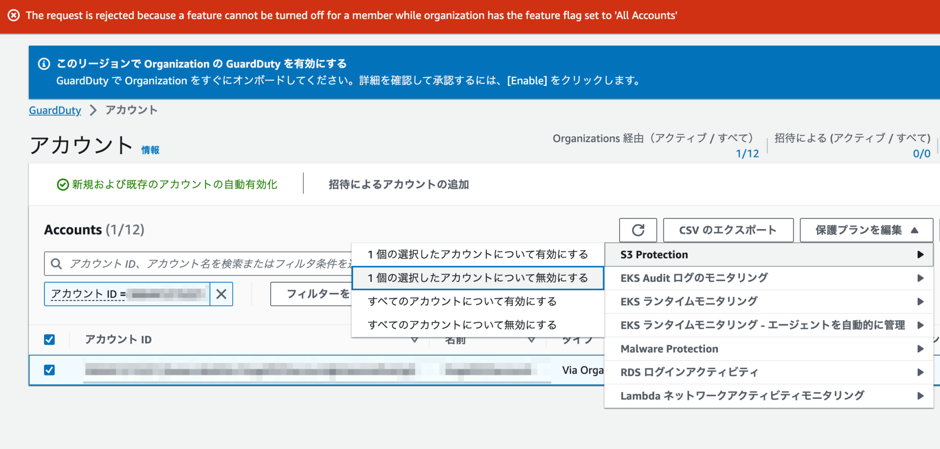The width and height of the screenshot is (940, 449).
Task: Uncheck the selected account row checkbox
Action: (x=49, y=370)
